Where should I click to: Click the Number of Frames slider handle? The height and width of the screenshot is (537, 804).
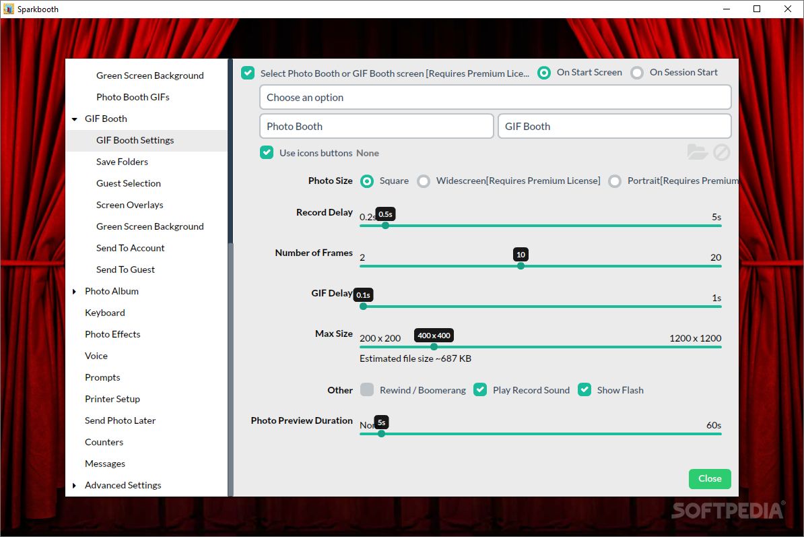(x=521, y=265)
